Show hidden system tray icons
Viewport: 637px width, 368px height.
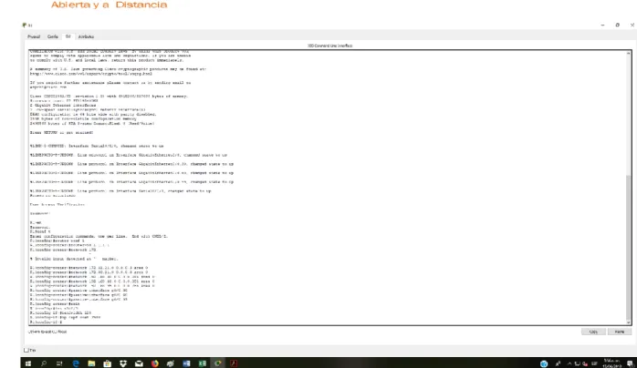click(x=569, y=364)
